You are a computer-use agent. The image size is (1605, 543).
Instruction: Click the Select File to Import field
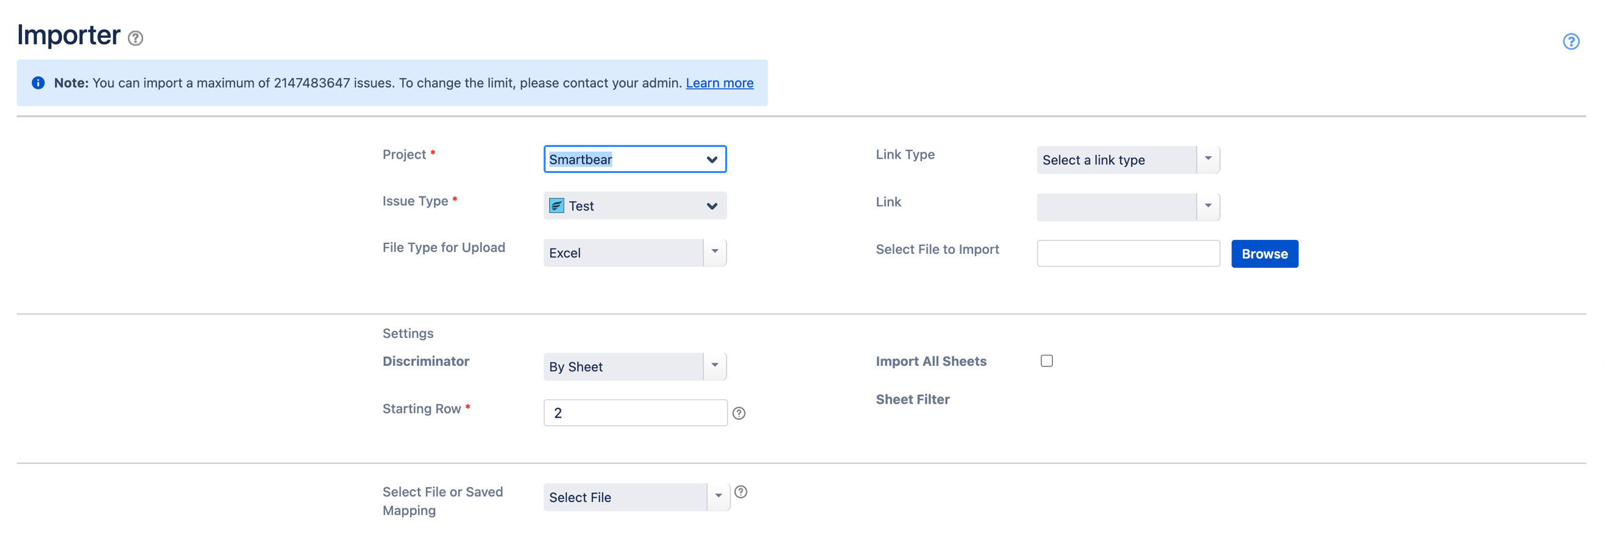(x=1128, y=253)
